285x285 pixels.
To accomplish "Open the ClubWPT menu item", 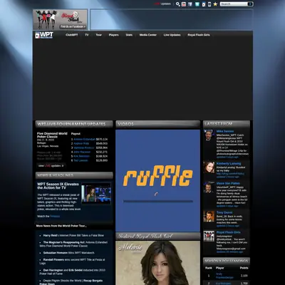I will (72, 35).
